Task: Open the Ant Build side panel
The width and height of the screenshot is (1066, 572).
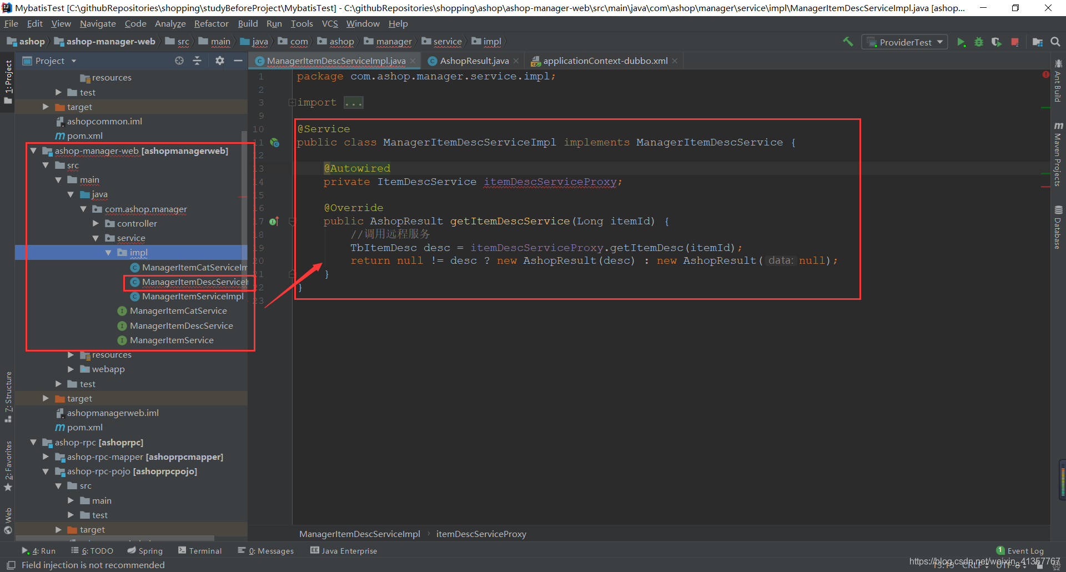Action: coord(1058,81)
